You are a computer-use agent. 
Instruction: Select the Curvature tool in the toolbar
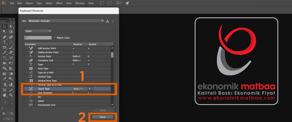click(x=11, y=37)
